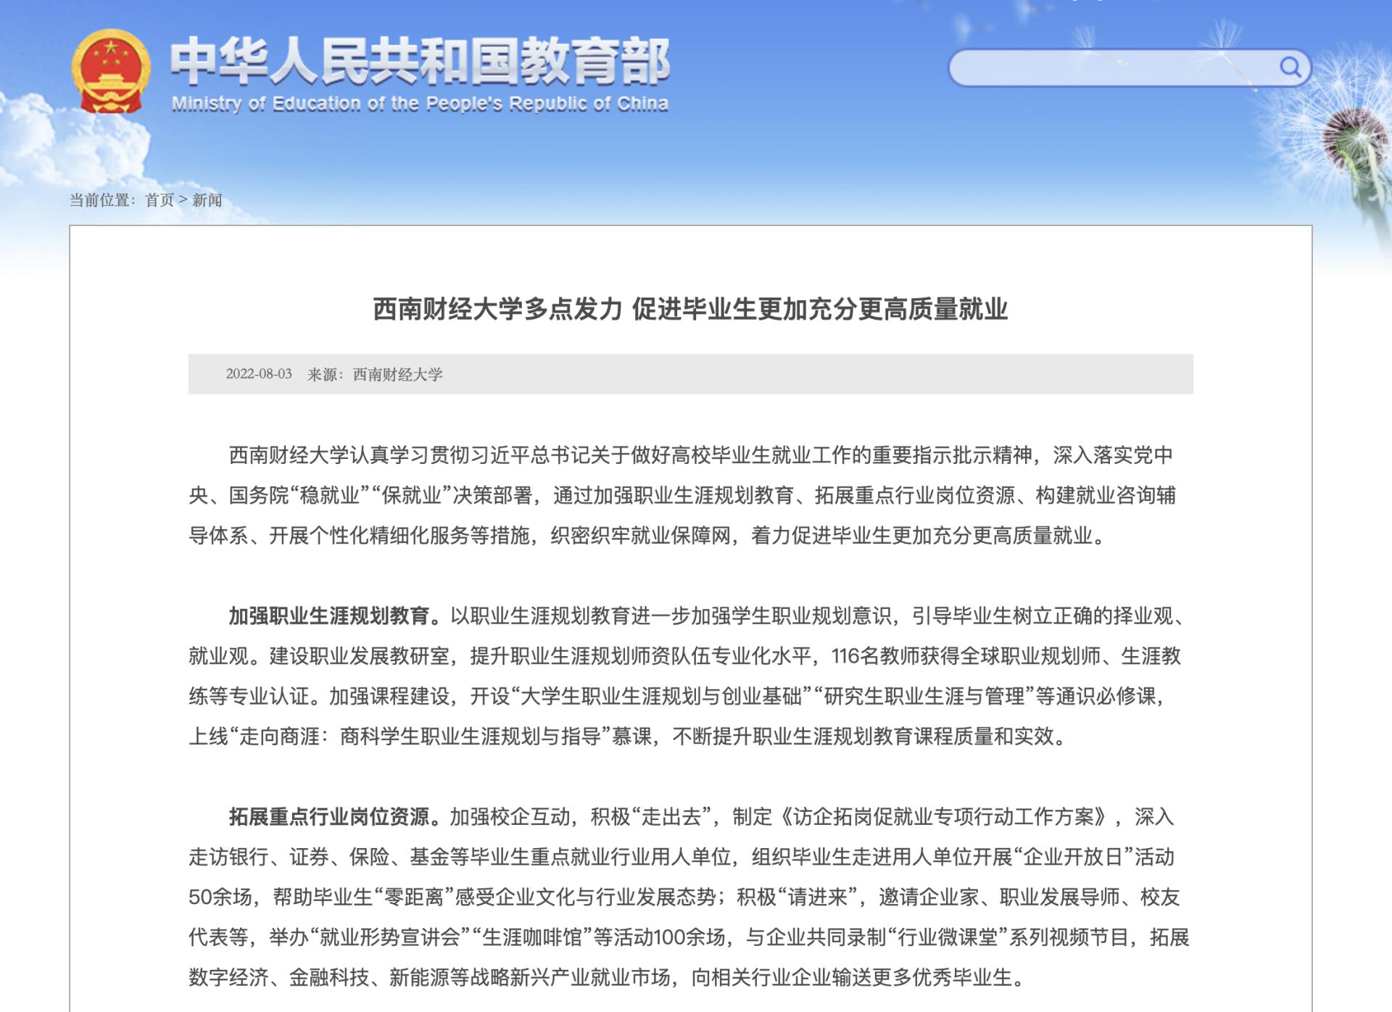The height and width of the screenshot is (1012, 1392).
Task: Open the 首页 breadcrumb link
Action: point(159,200)
